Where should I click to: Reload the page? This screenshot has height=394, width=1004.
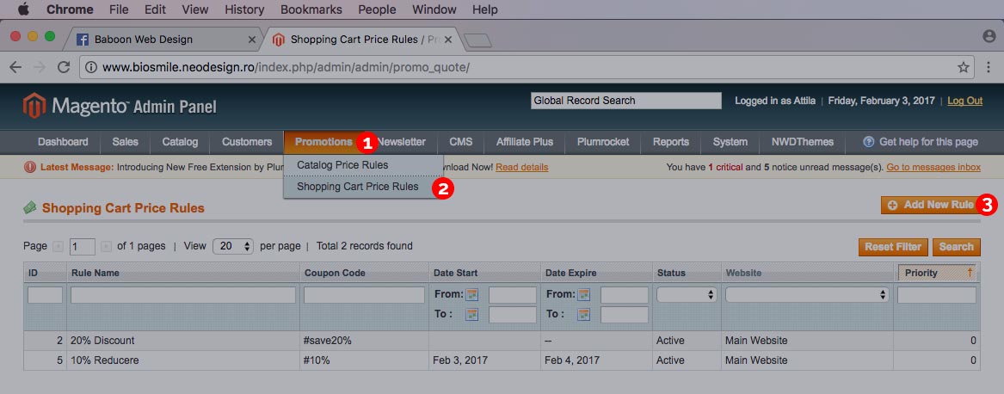tap(64, 67)
